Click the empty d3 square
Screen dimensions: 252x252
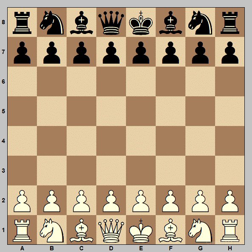click(111, 171)
